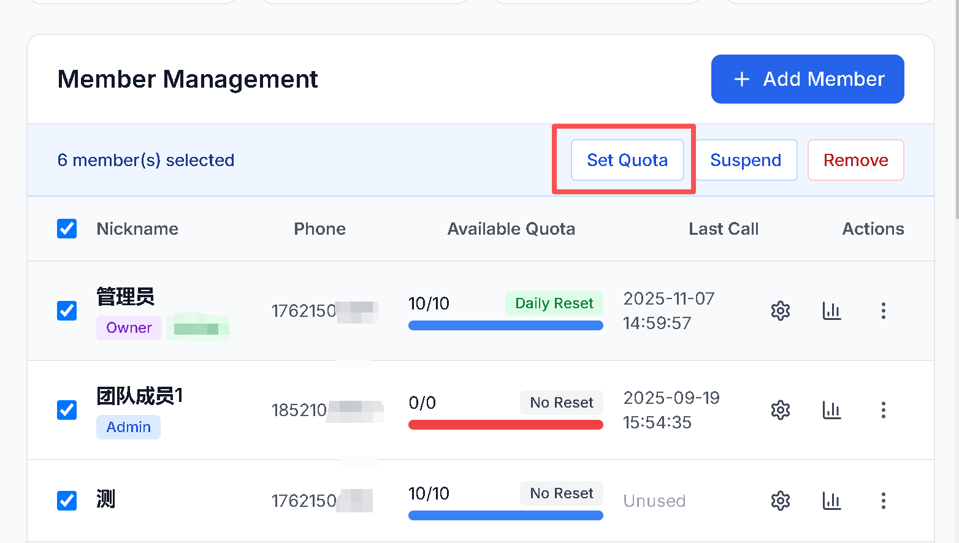The image size is (959, 543).
Task: Uncheck the 管理员 member checkbox
Action: click(x=67, y=311)
